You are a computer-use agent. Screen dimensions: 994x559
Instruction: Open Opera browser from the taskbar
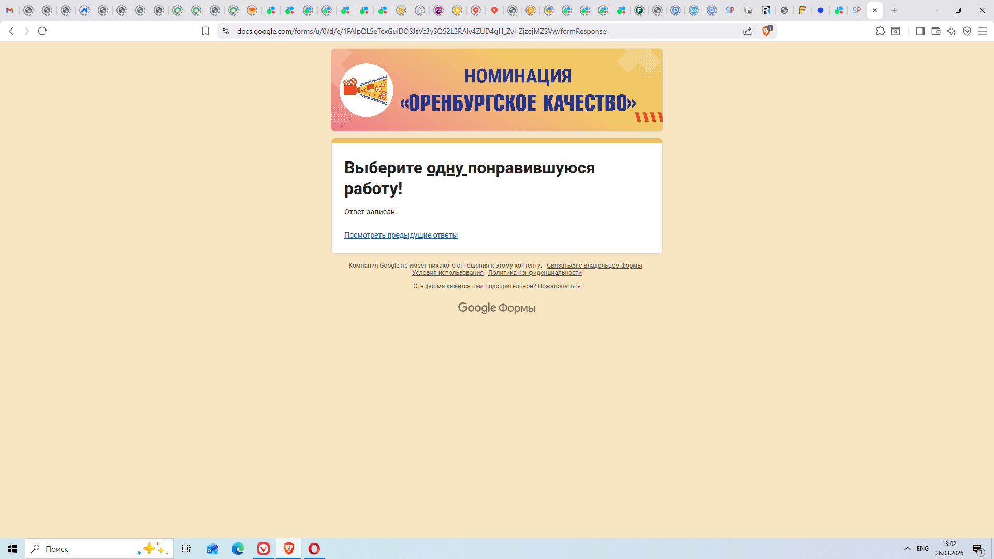coord(314,549)
